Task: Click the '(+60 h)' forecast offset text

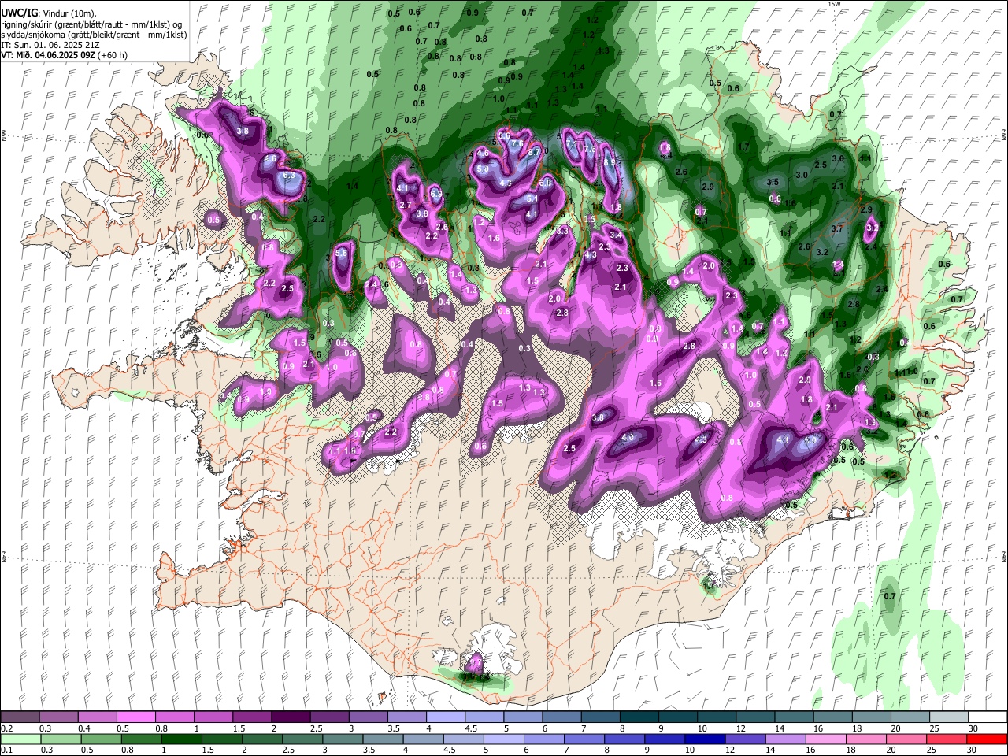Action: (113, 56)
